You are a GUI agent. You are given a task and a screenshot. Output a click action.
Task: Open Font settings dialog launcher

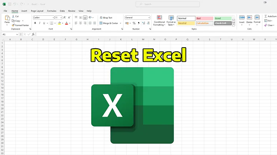[x=71, y=29]
